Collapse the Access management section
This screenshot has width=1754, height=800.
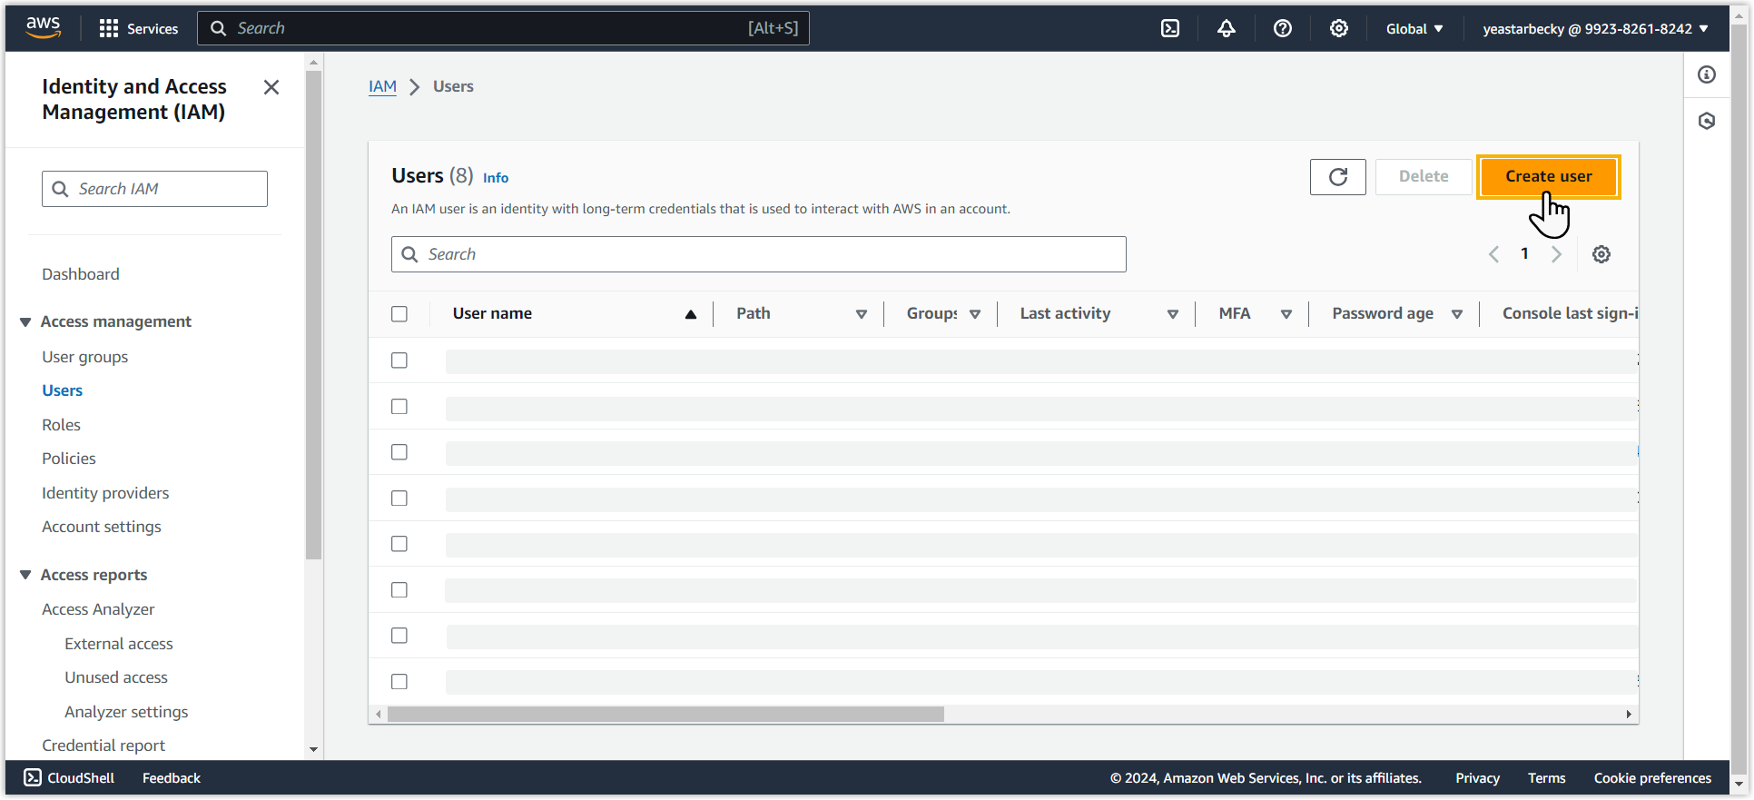coord(25,321)
